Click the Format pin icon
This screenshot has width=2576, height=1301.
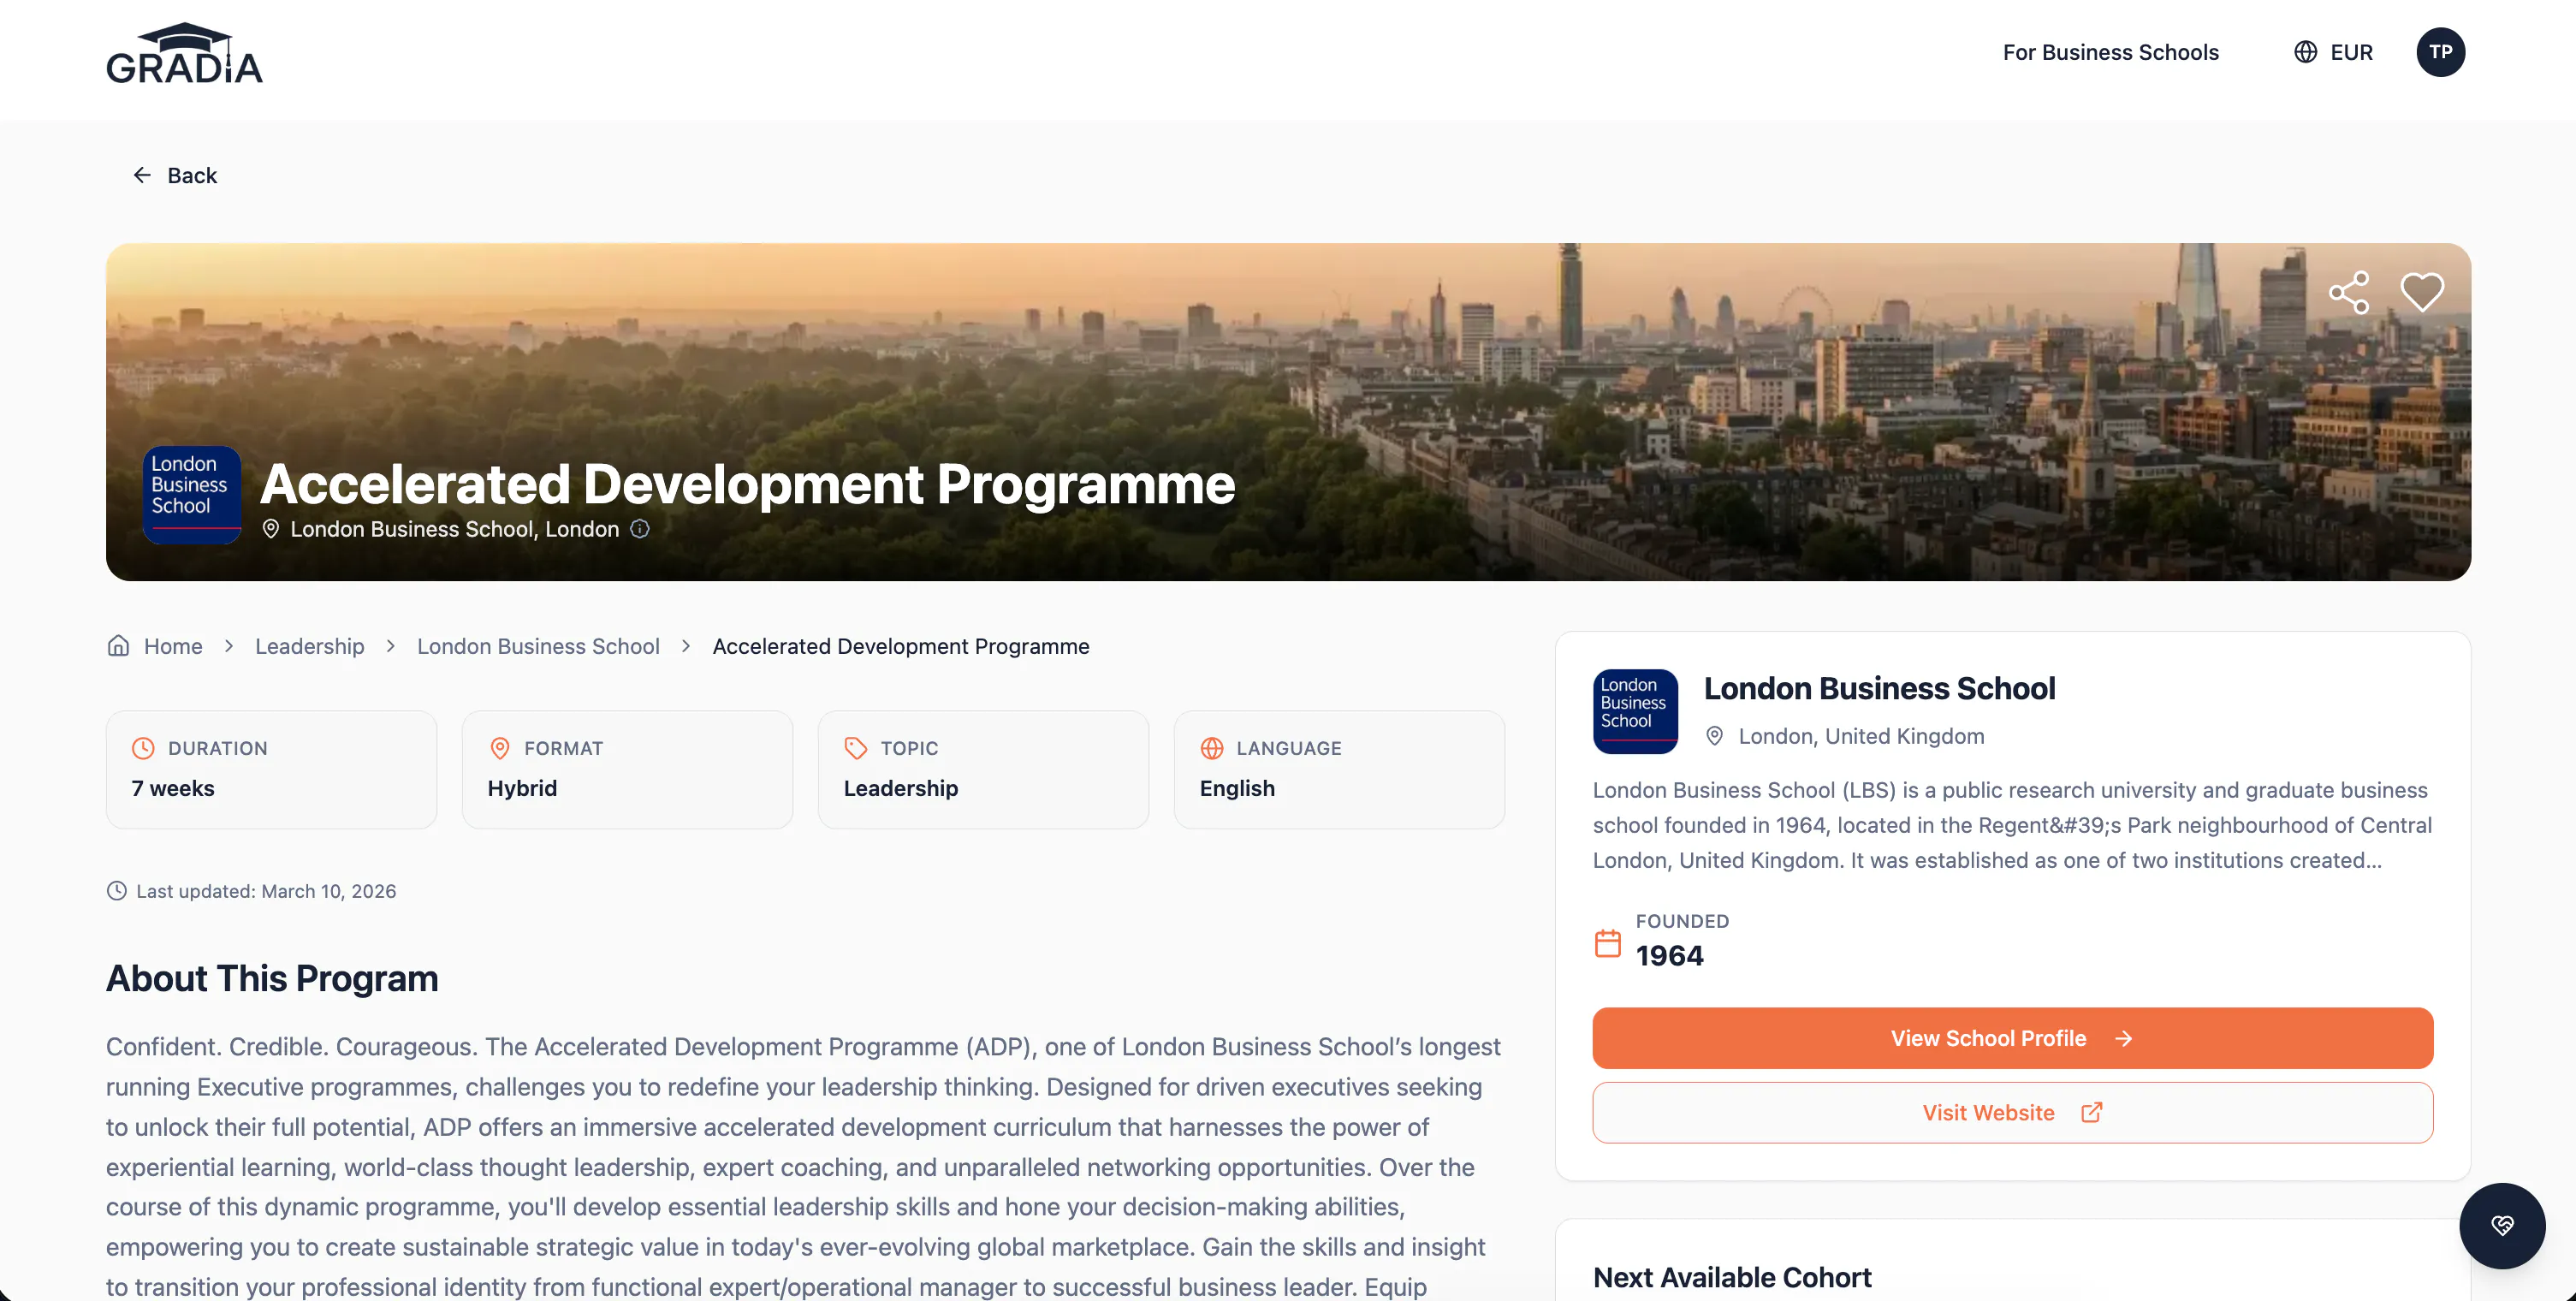point(500,748)
